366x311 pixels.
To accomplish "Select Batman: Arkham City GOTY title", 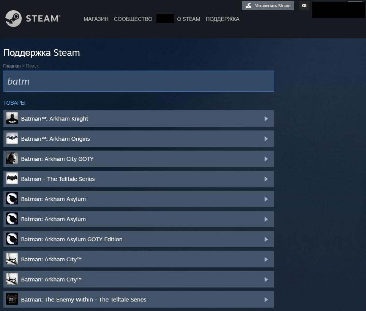I will [57, 159].
